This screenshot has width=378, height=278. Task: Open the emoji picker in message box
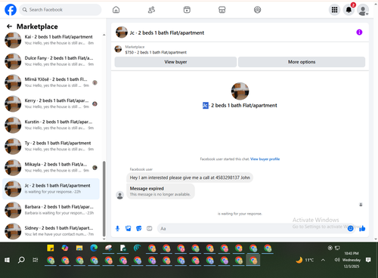pos(350,228)
